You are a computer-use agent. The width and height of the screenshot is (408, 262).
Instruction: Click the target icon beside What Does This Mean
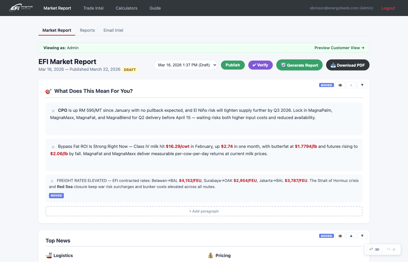click(x=48, y=91)
